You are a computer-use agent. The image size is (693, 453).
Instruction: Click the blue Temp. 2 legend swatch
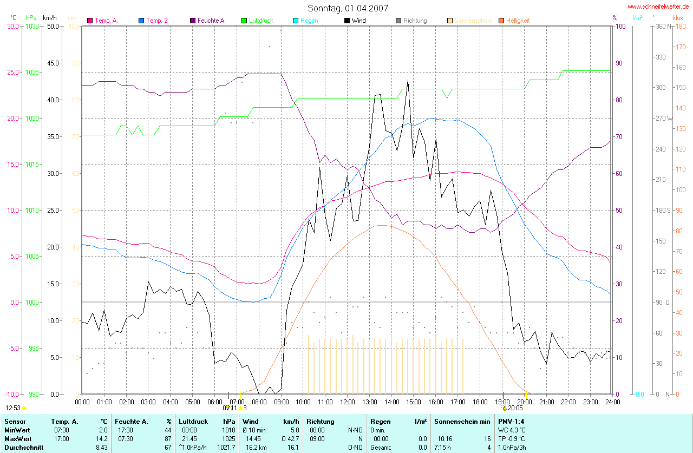(141, 21)
